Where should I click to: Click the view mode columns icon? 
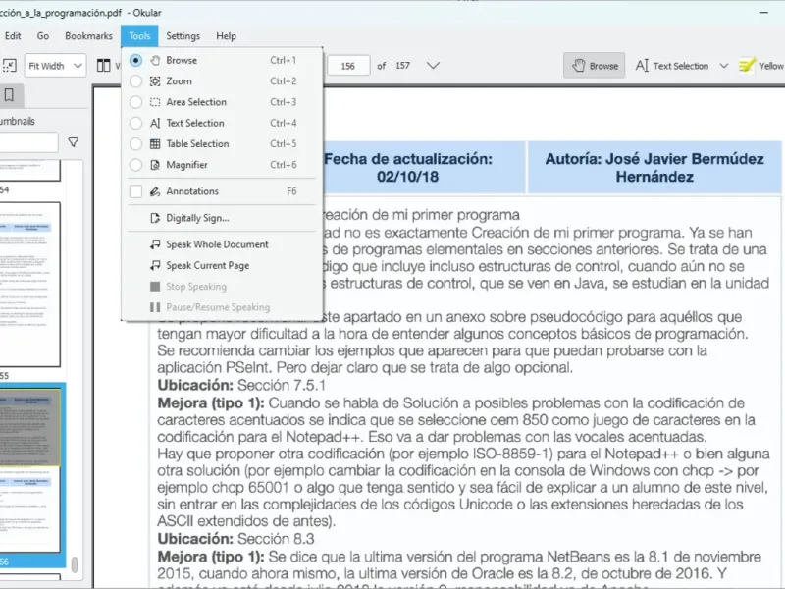pyautogui.click(x=104, y=66)
